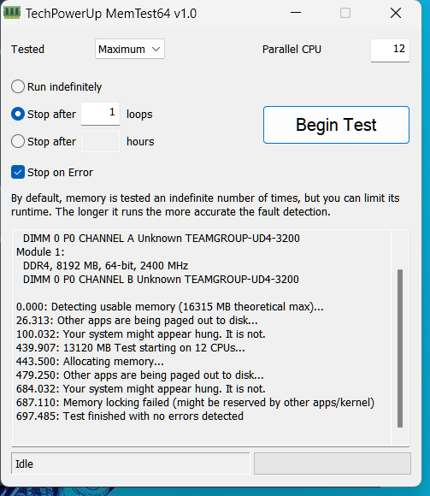Image resolution: width=430 pixels, height=496 pixels.
Task: Click the hours input field
Action: click(x=101, y=141)
